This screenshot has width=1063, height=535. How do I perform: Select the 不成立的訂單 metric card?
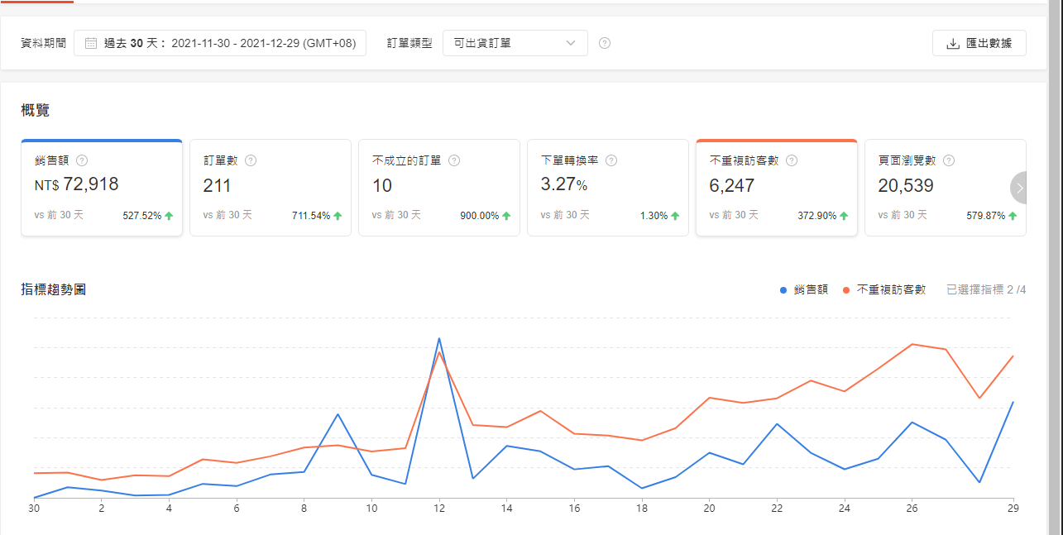pos(439,188)
